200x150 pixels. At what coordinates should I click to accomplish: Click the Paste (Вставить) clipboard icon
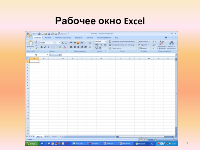coord(30,43)
